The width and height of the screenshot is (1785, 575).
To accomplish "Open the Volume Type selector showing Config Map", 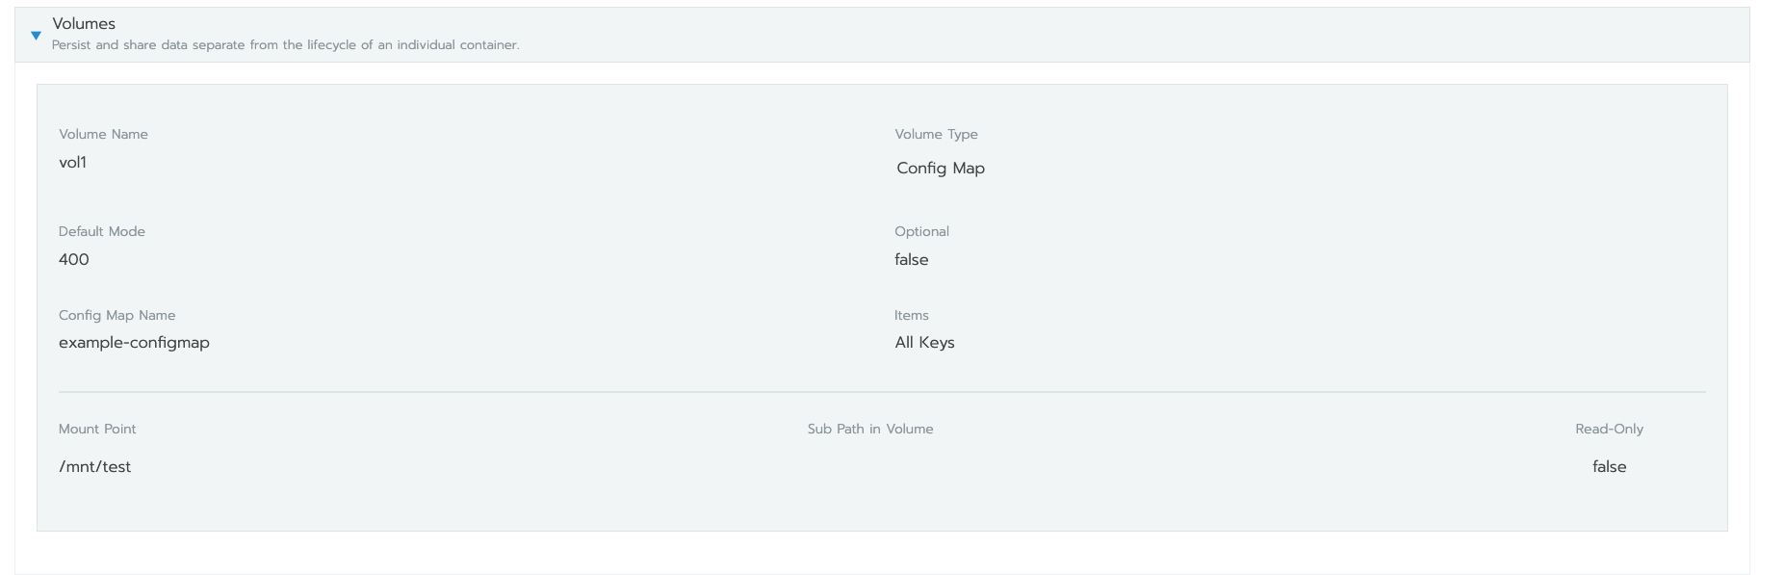I will pyautogui.click(x=940, y=168).
